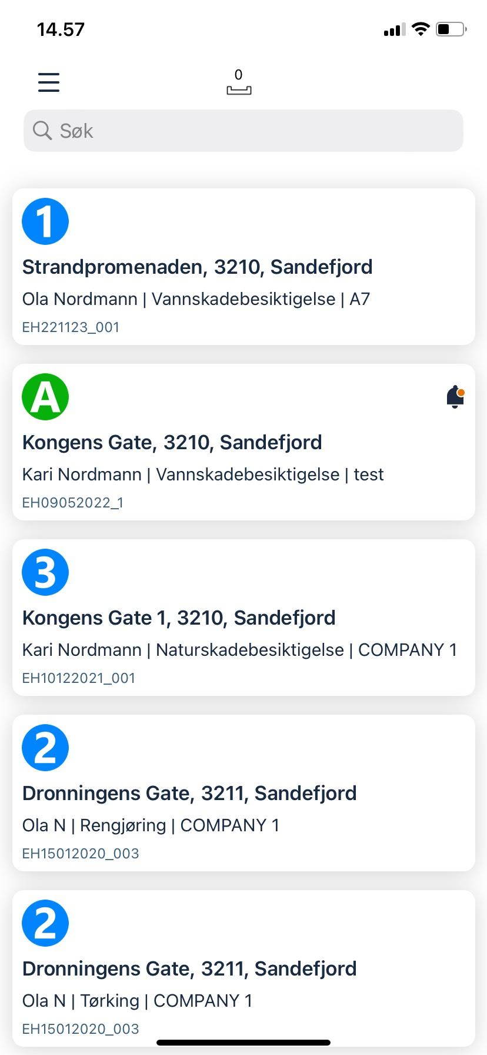The width and height of the screenshot is (487, 1055).
Task: Tap the notification bell on Kongens Gate card
Action: [x=455, y=397]
